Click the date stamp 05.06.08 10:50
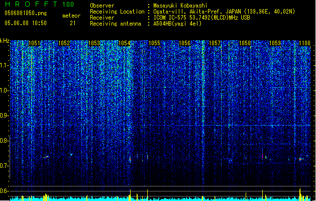This screenshot has width=316, height=201. click(x=26, y=23)
